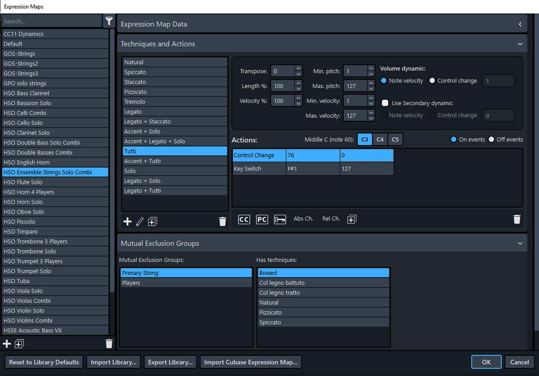
Task: Add a Rel Ch. action
Action: (331, 219)
